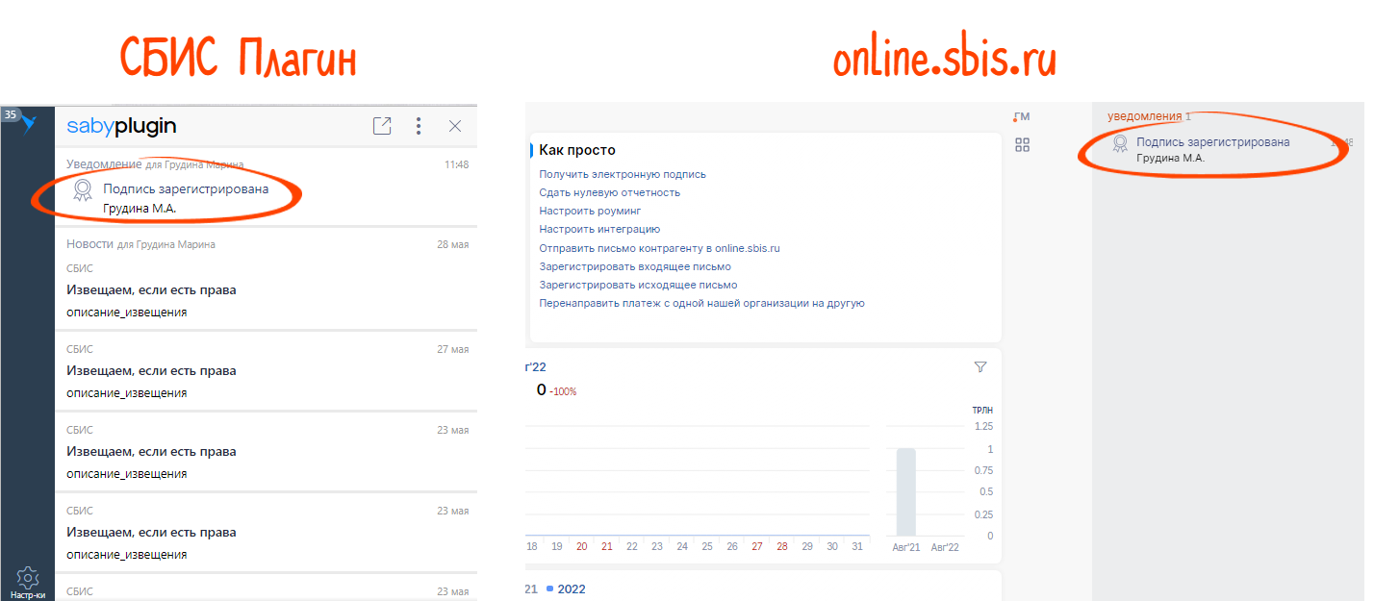1374x601 pixels.
Task: Open link Сдать нулевую отчетность
Action: [609, 192]
